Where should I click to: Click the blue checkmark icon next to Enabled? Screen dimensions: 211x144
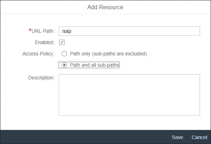click(62, 42)
